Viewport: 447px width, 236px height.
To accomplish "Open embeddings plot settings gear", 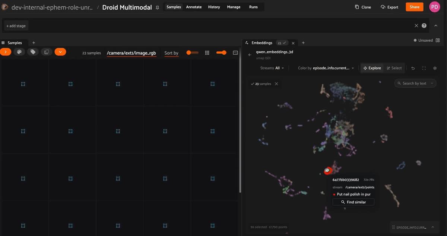I will (435, 68).
